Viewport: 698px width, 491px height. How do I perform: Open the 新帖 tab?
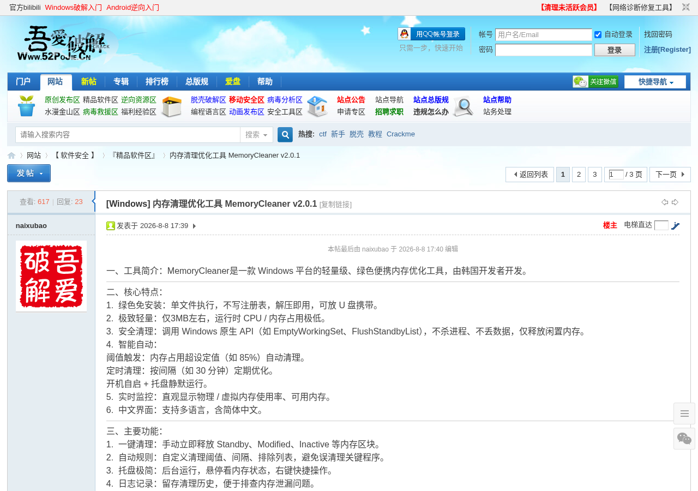tap(88, 82)
